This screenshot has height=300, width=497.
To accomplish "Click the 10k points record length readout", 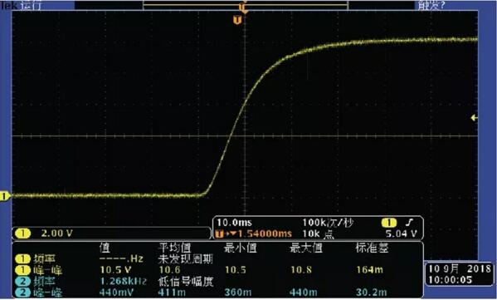I will point(318,234).
